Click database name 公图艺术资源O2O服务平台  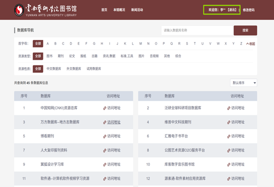[x=184, y=150]
